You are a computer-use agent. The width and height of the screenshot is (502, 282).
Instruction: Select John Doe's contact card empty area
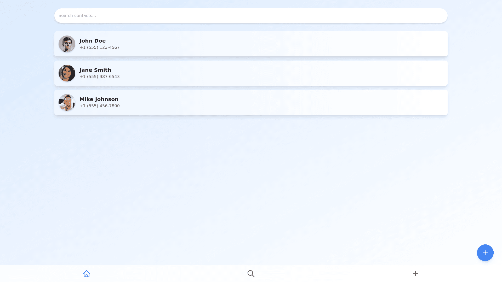point(288,44)
